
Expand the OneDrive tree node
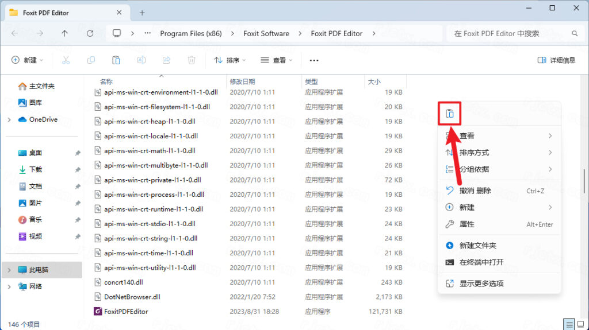point(9,119)
